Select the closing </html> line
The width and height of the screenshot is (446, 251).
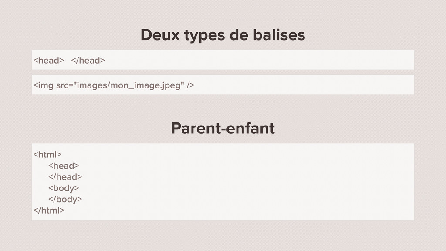tap(49, 210)
